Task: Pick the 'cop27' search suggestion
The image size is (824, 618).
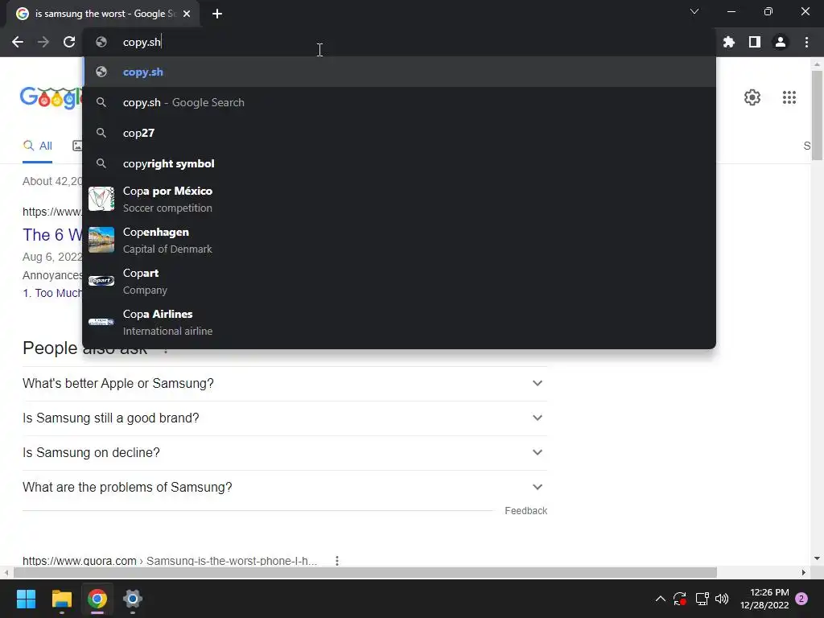Action: pos(399,133)
